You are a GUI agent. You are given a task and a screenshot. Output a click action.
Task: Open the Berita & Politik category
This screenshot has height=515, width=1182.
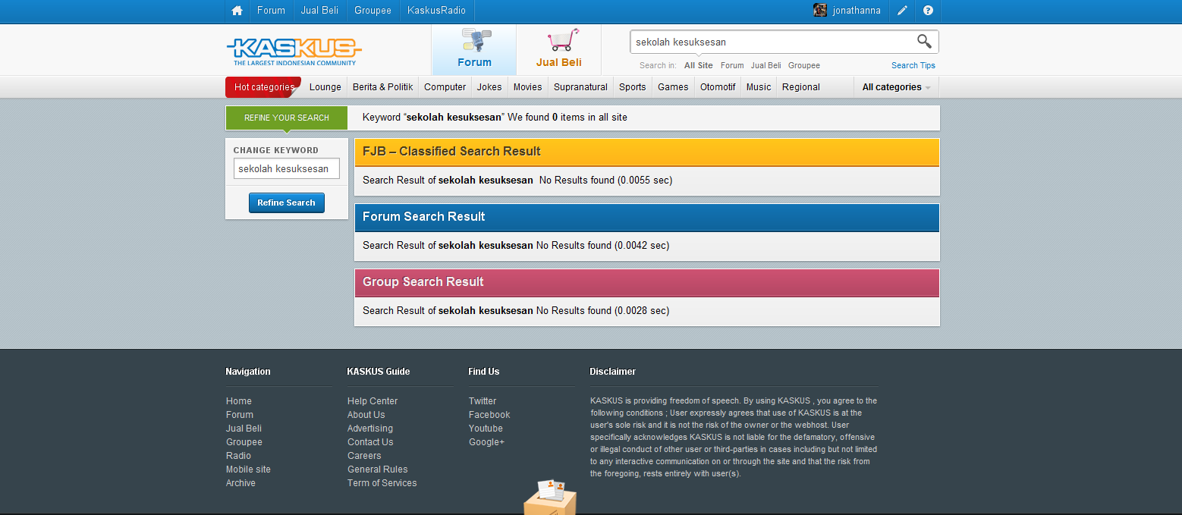coord(383,87)
